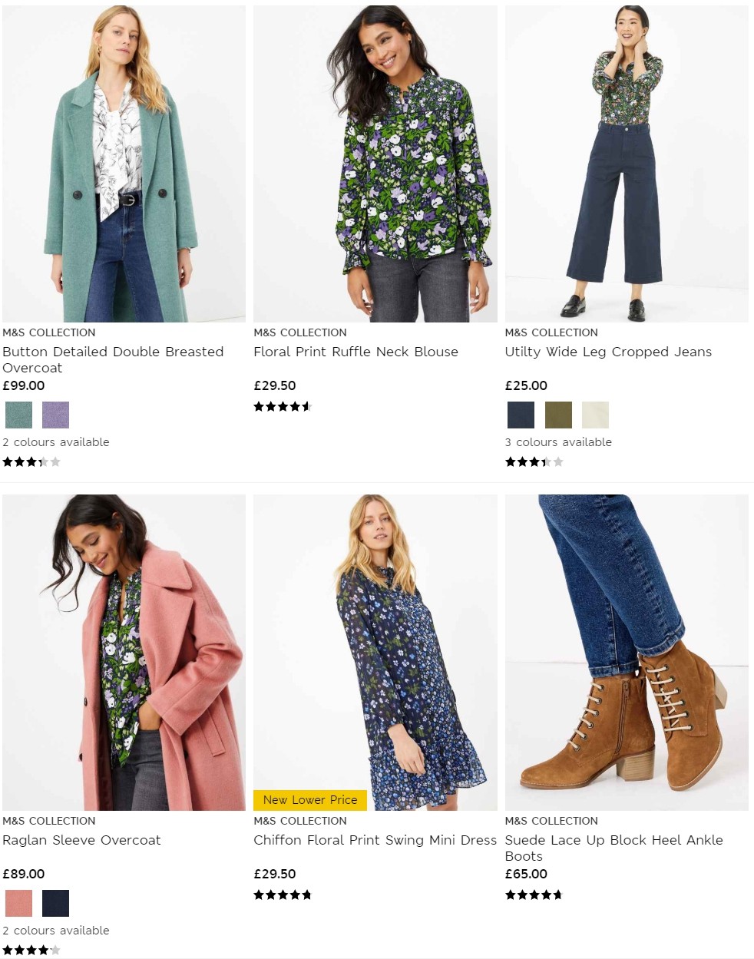
Task: Select the green colour swatch for the overcoat
Action: (18, 415)
